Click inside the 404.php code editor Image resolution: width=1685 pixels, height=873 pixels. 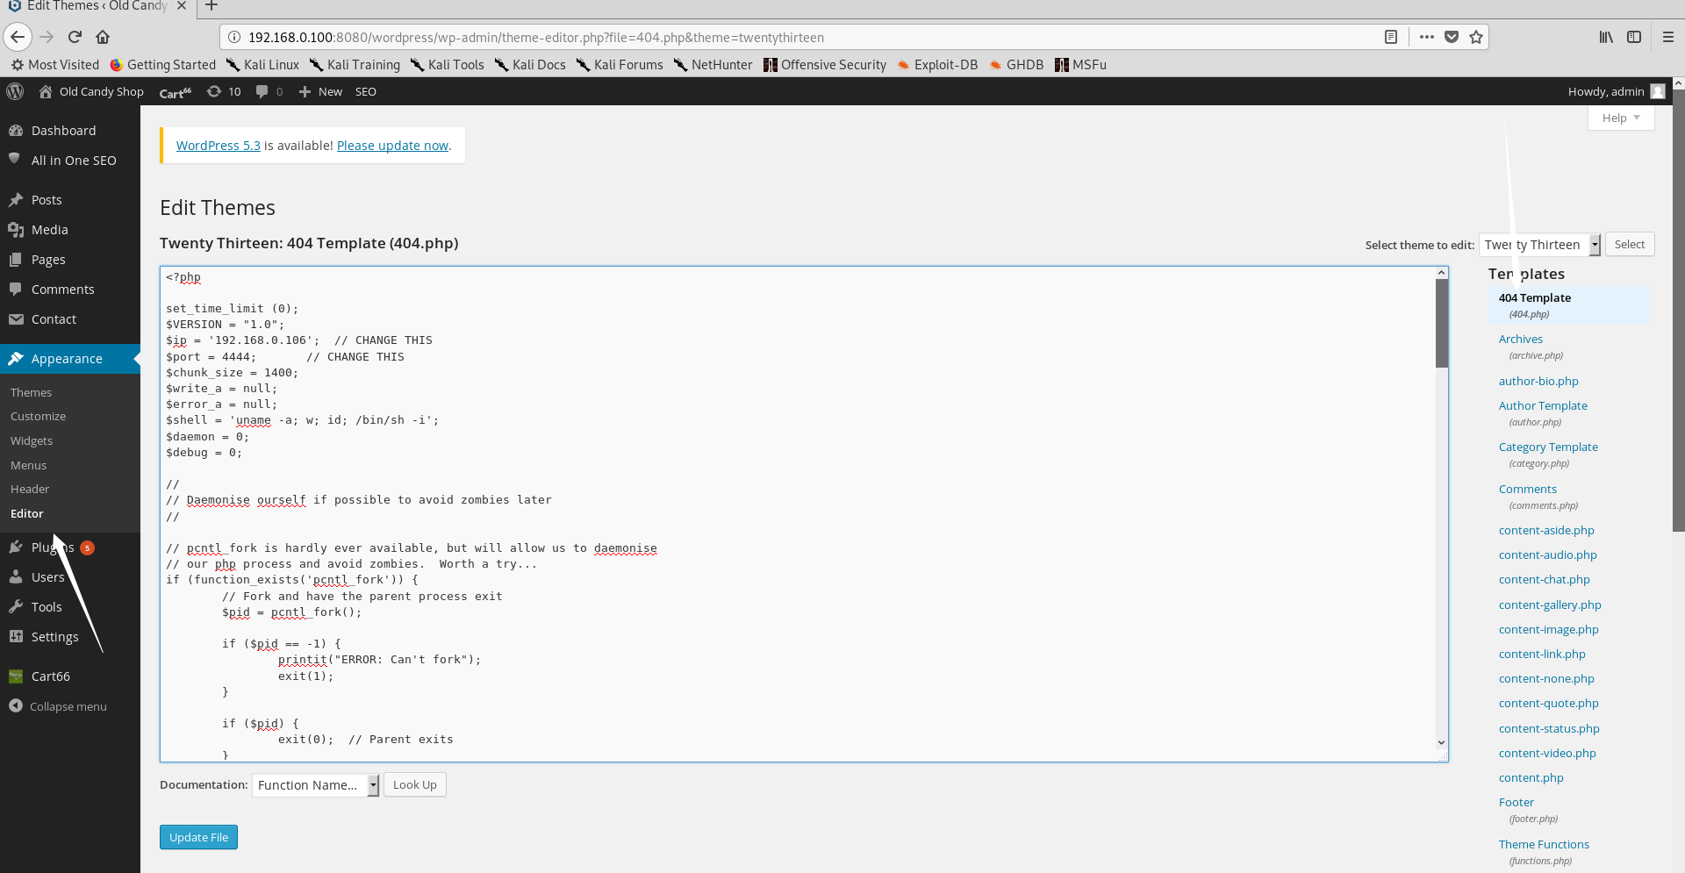(x=797, y=514)
